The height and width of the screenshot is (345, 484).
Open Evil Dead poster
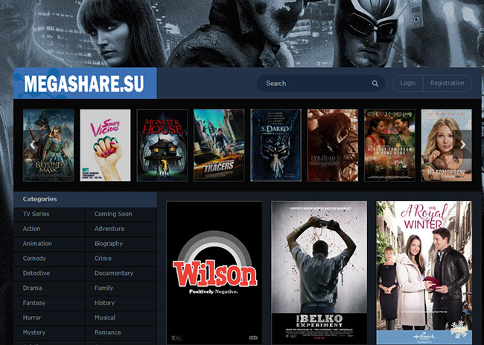[333, 145]
